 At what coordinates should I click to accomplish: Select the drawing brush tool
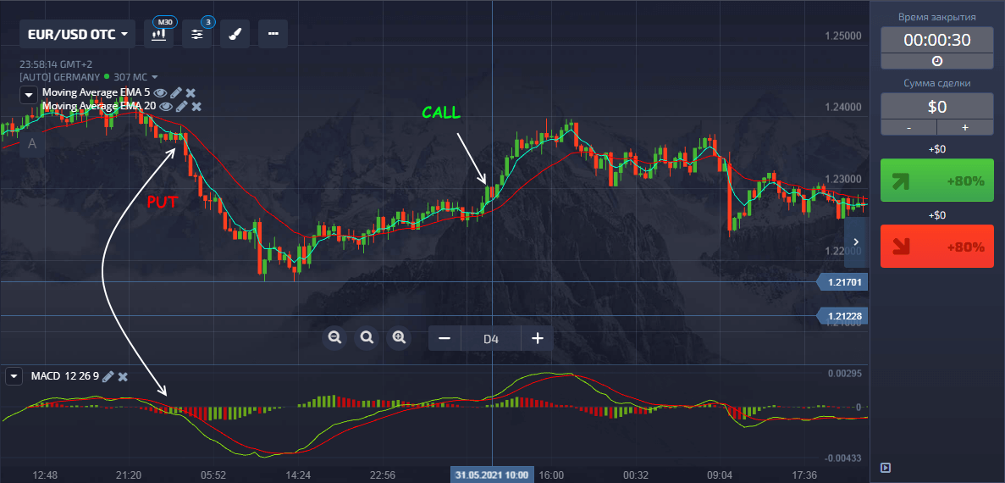pos(235,34)
